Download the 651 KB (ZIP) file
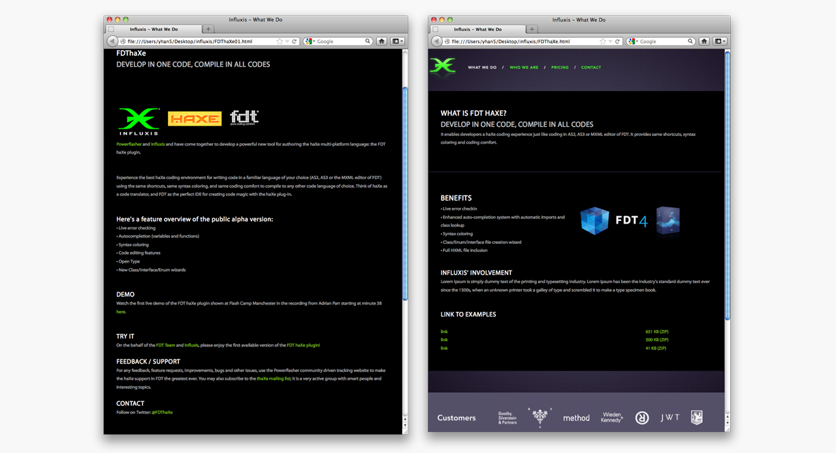The image size is (836, 453). pyautogui.click(x=656, y=331)
